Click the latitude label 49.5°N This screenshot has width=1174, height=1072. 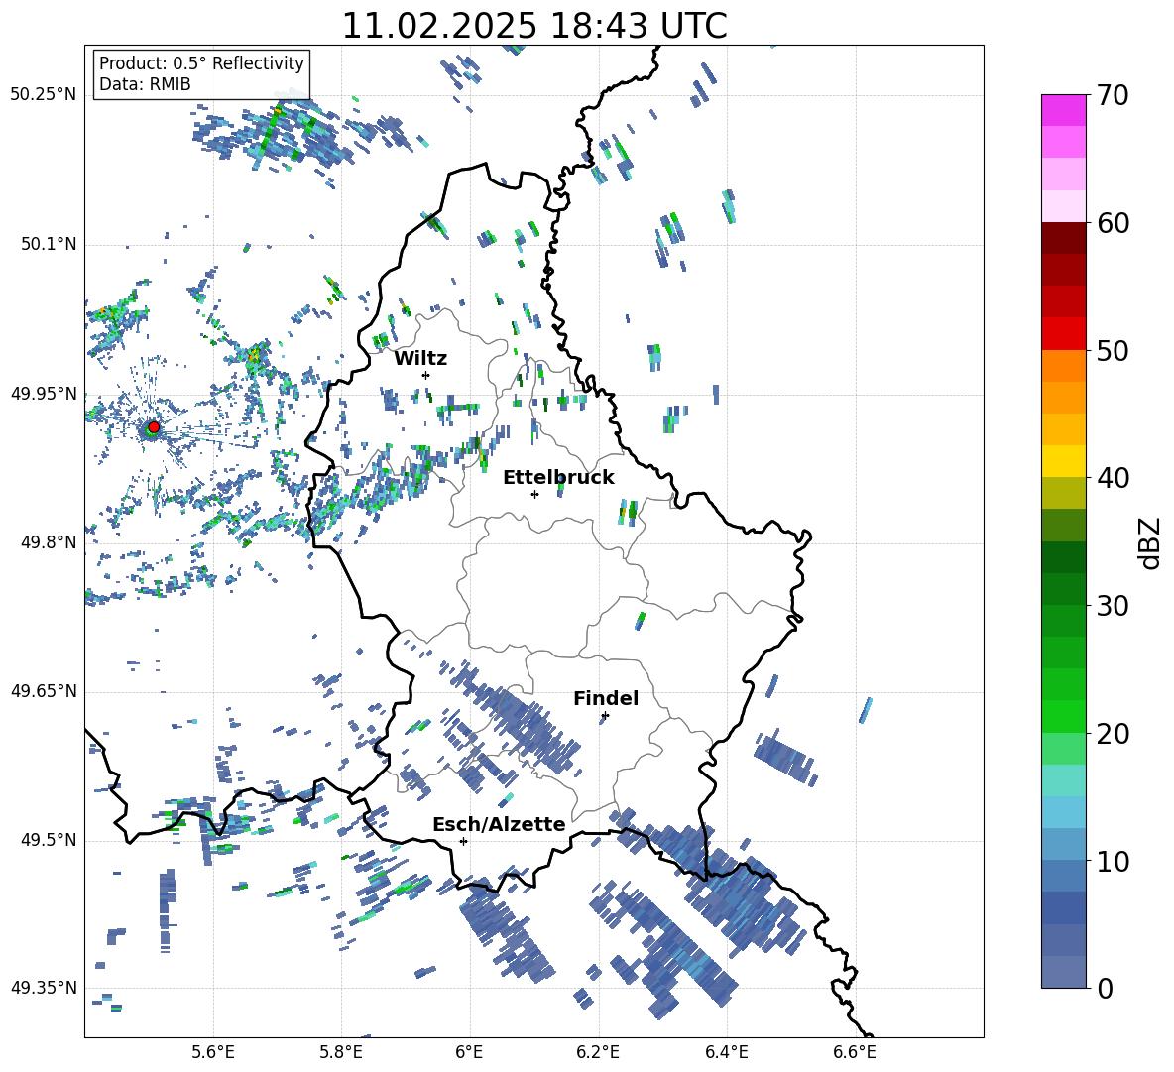[49, 840]
